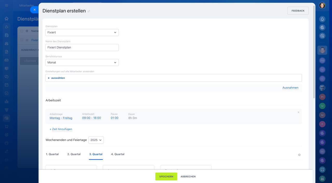332x183 pixels.
Task: Click the lock icon in the right sidebar
Action: click(322, 178)
